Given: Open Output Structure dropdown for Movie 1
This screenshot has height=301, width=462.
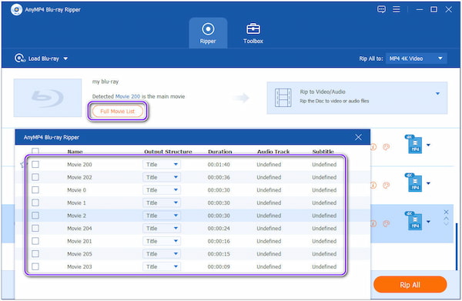Looking at the screenshot, I should coord(162,202).
